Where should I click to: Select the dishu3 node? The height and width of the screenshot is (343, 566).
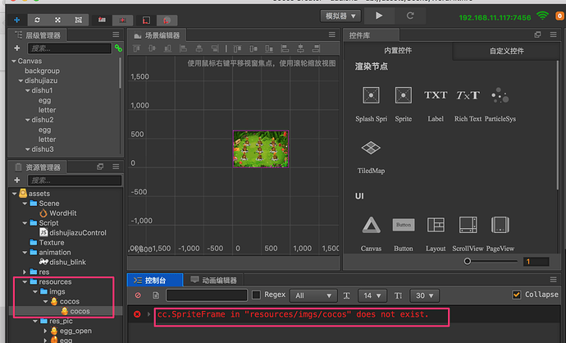pos(42,149)
